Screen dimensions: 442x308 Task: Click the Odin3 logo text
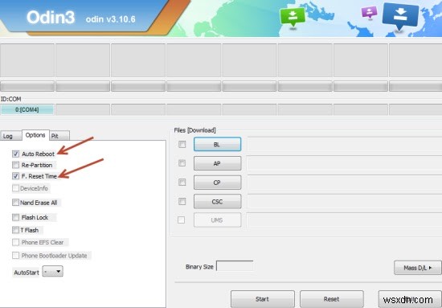[x=51, y=17]
